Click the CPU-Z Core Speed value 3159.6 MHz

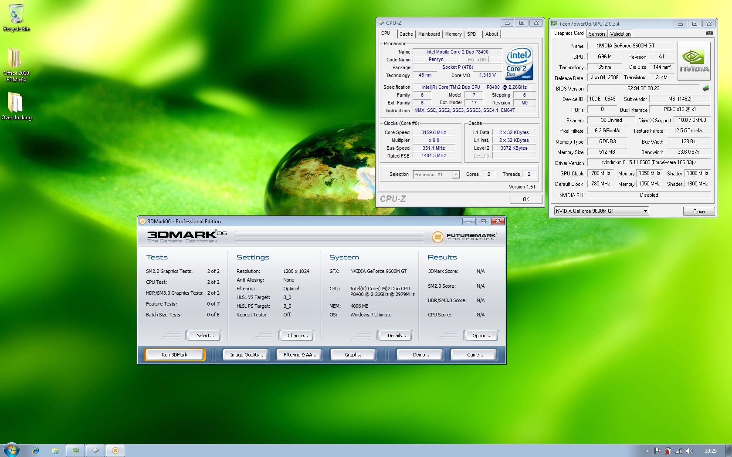[x=434, y=132]
